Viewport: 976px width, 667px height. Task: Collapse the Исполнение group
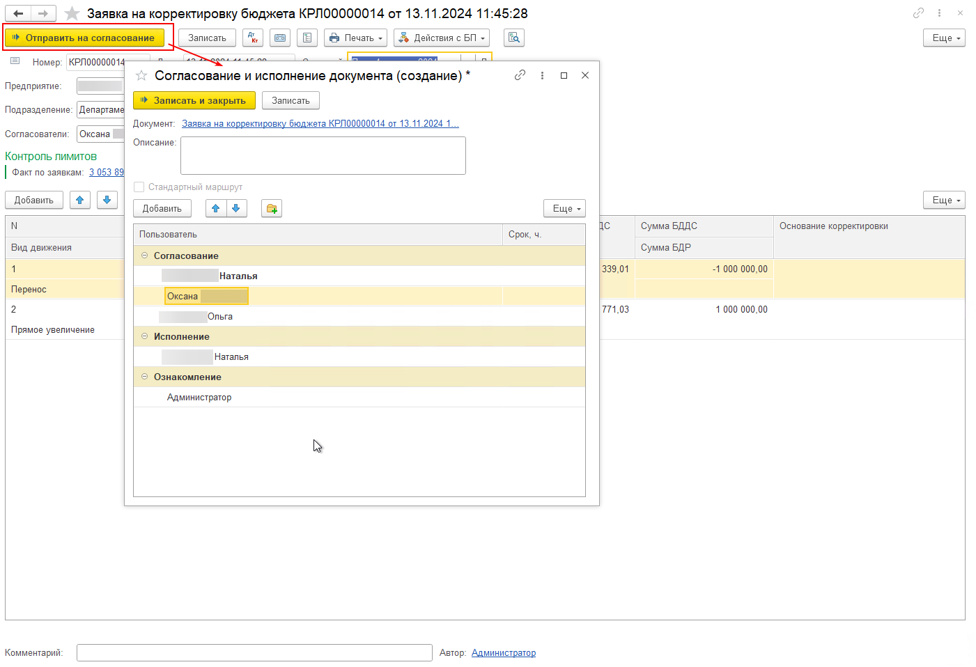[145, 336]
